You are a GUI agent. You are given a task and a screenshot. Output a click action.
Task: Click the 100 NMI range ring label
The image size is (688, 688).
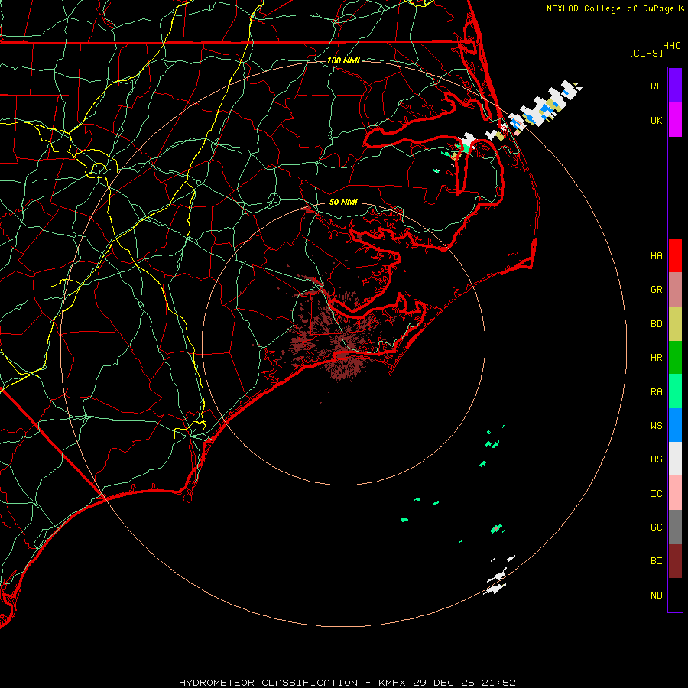[343, 60]
